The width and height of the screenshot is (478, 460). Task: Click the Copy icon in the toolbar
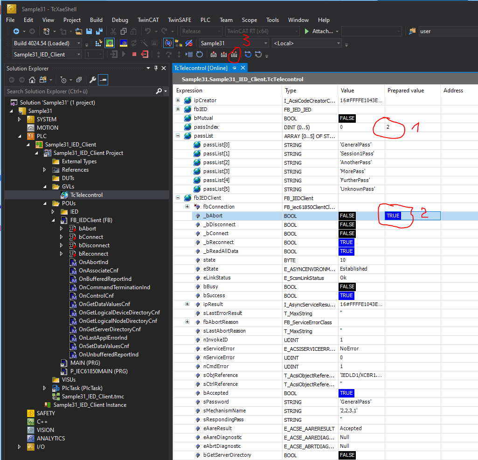(x=124, y=31)
